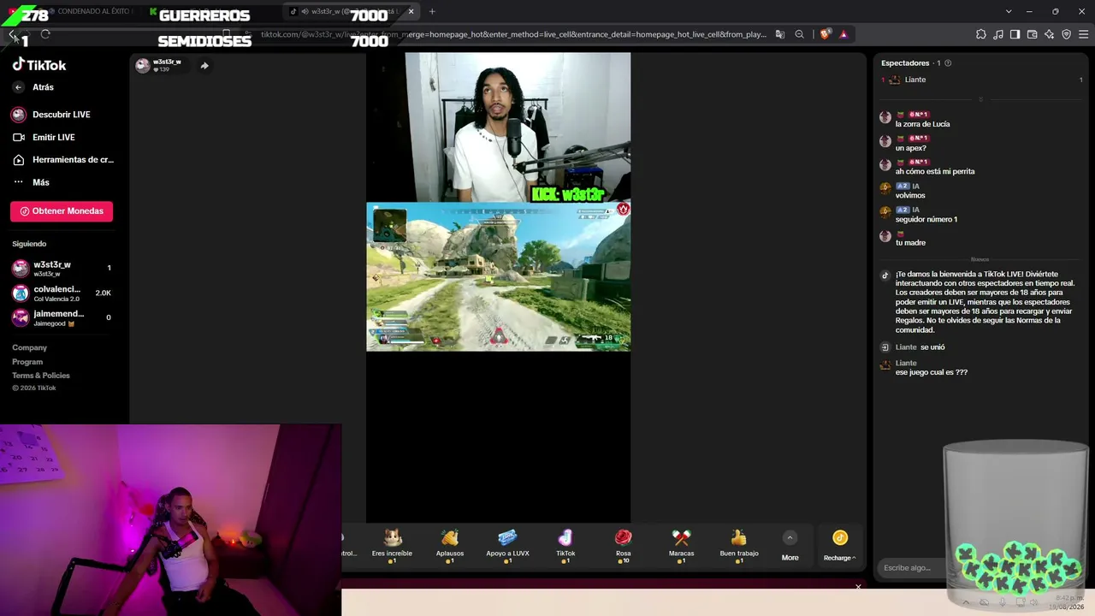The width and height of the screenshot is (1095, 616).
Task: Open the Más menu in the sidebar
Action: [x=41, y=182]
